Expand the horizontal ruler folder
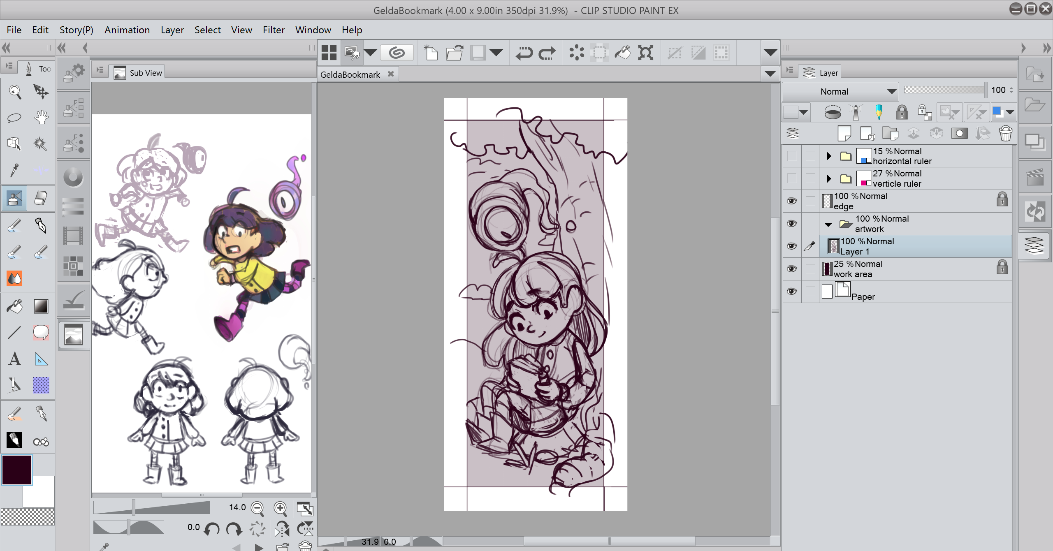This screenshot has width=1053, height=551. click(x=829, y=156)
